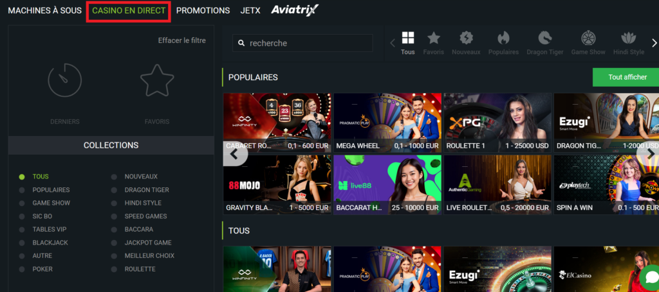Open the Derniers clock icon
Screen dimensions: 659x292
tap(64, 82)
